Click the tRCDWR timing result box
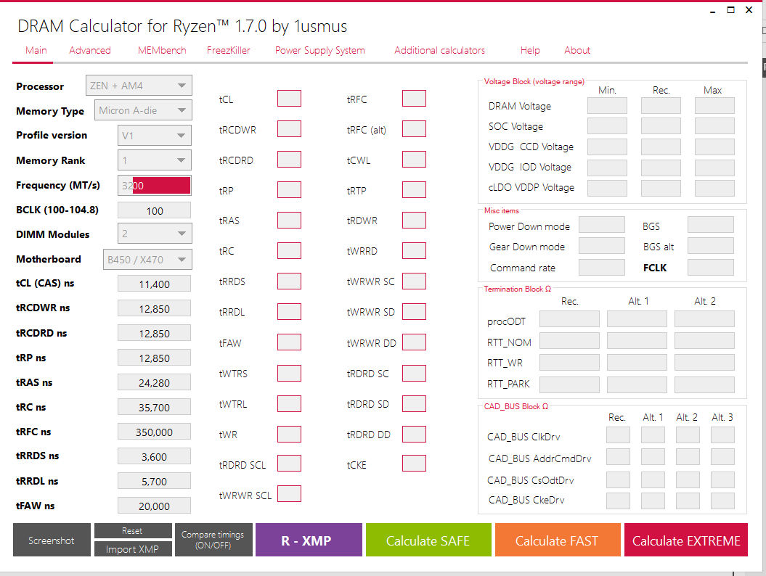Image resolution: width=766 pixels, height=576 pixels. (x=289, y=129)
